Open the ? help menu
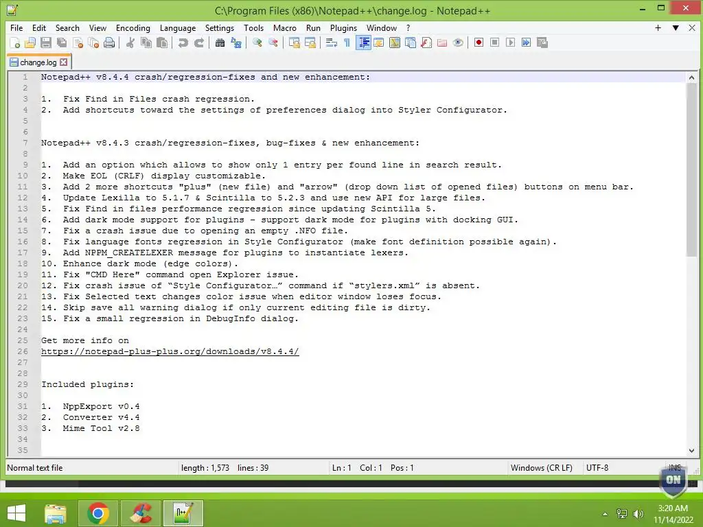 pyautogui.click(x=408, y=27)
